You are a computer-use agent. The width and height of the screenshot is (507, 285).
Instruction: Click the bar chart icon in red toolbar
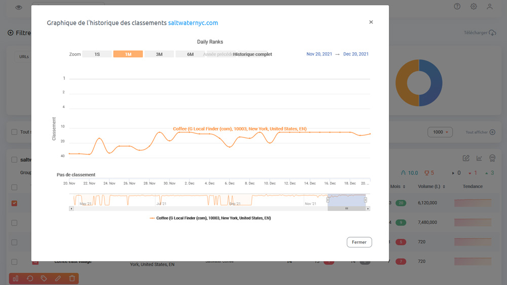[16, 278]
